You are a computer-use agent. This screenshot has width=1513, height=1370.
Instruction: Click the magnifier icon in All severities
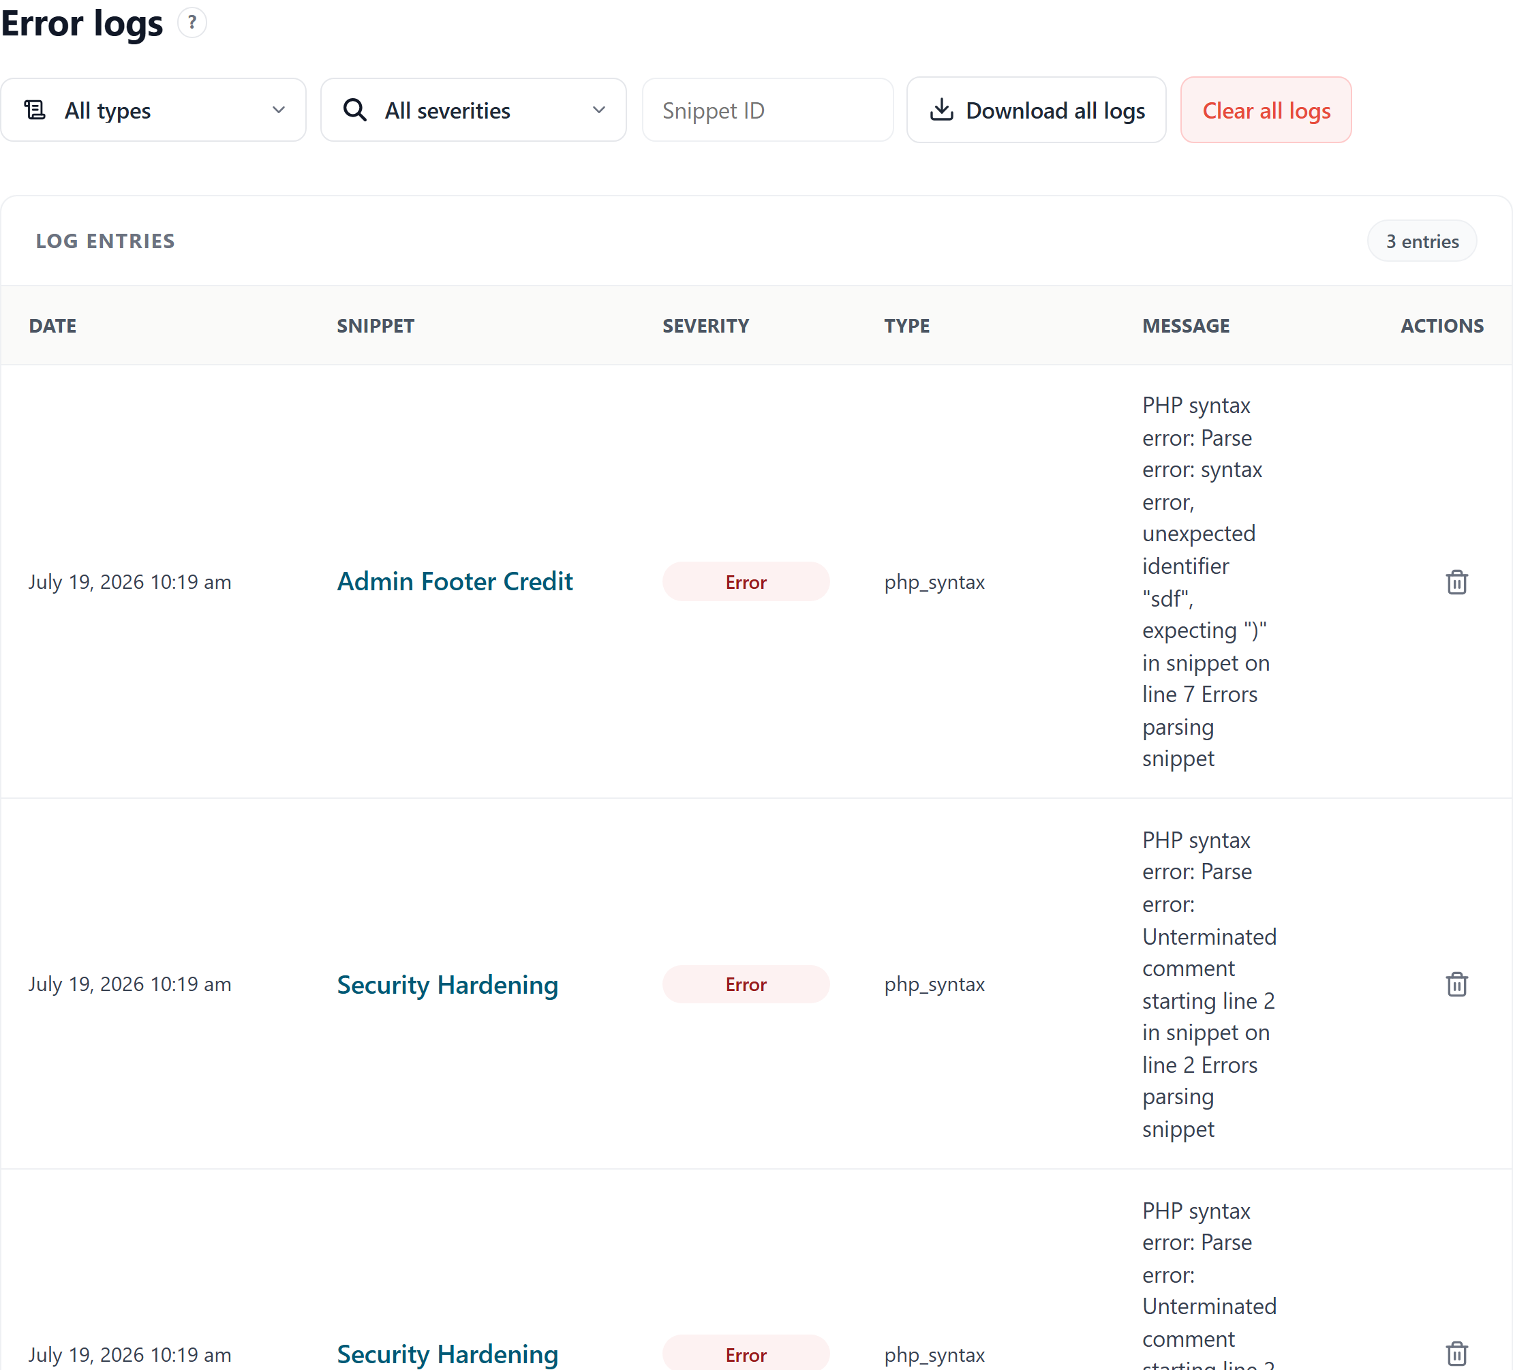point(355,110)
